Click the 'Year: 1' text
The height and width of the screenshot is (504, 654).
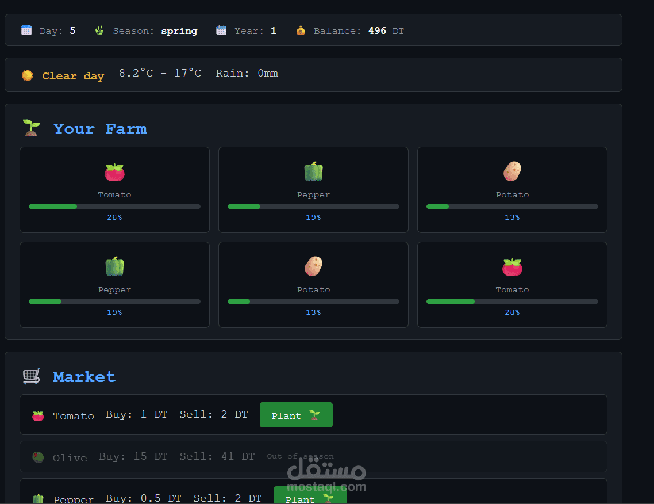click(255, 31)
